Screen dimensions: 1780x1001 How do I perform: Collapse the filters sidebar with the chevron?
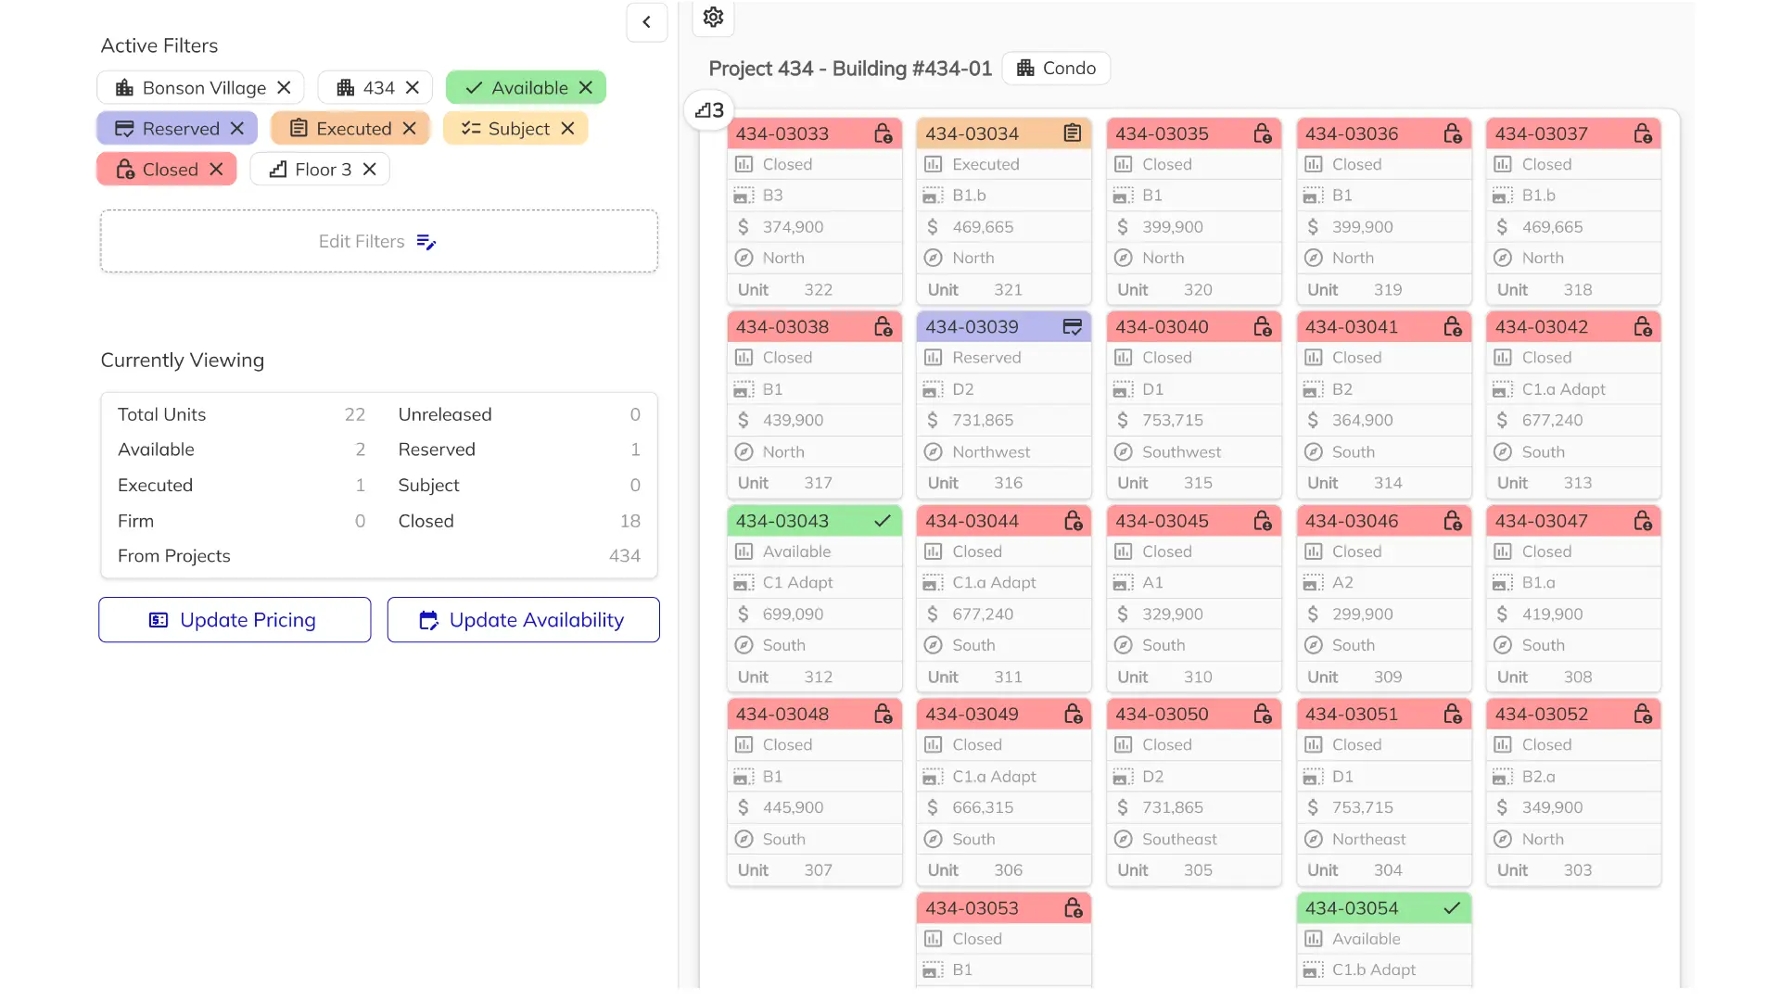click(x=646, y=21)
